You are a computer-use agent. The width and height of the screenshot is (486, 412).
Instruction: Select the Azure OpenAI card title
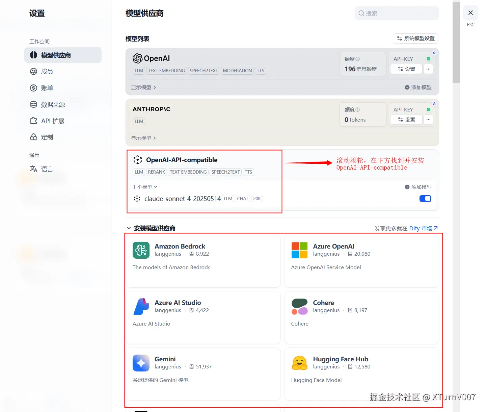point(333,246)
